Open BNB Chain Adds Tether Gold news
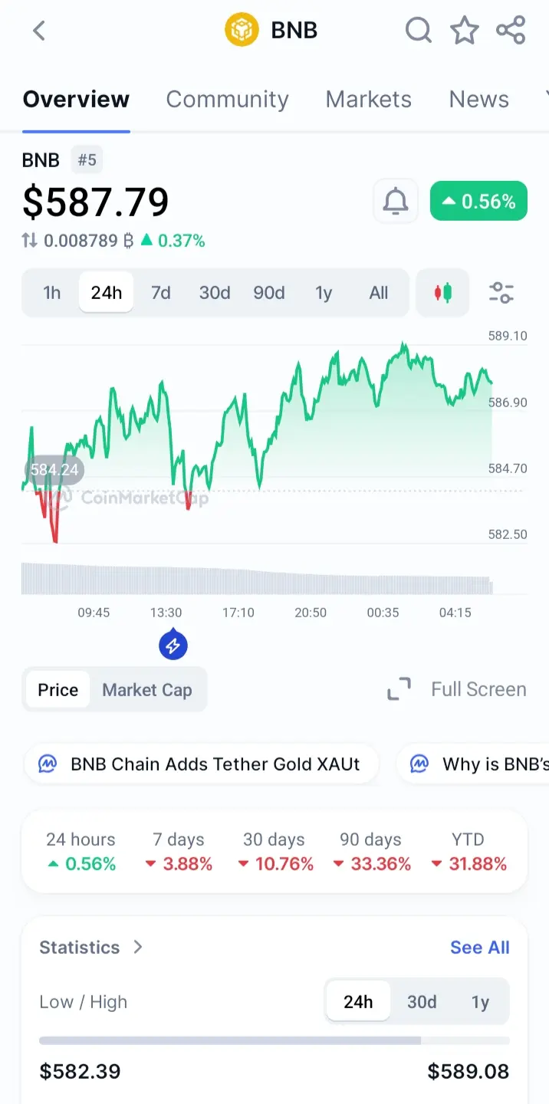Screen dimensions: 549x1104 [x=202, y=764]
